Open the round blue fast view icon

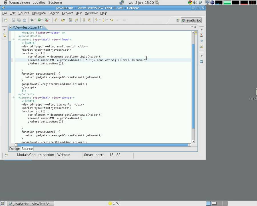coord(202,41)
